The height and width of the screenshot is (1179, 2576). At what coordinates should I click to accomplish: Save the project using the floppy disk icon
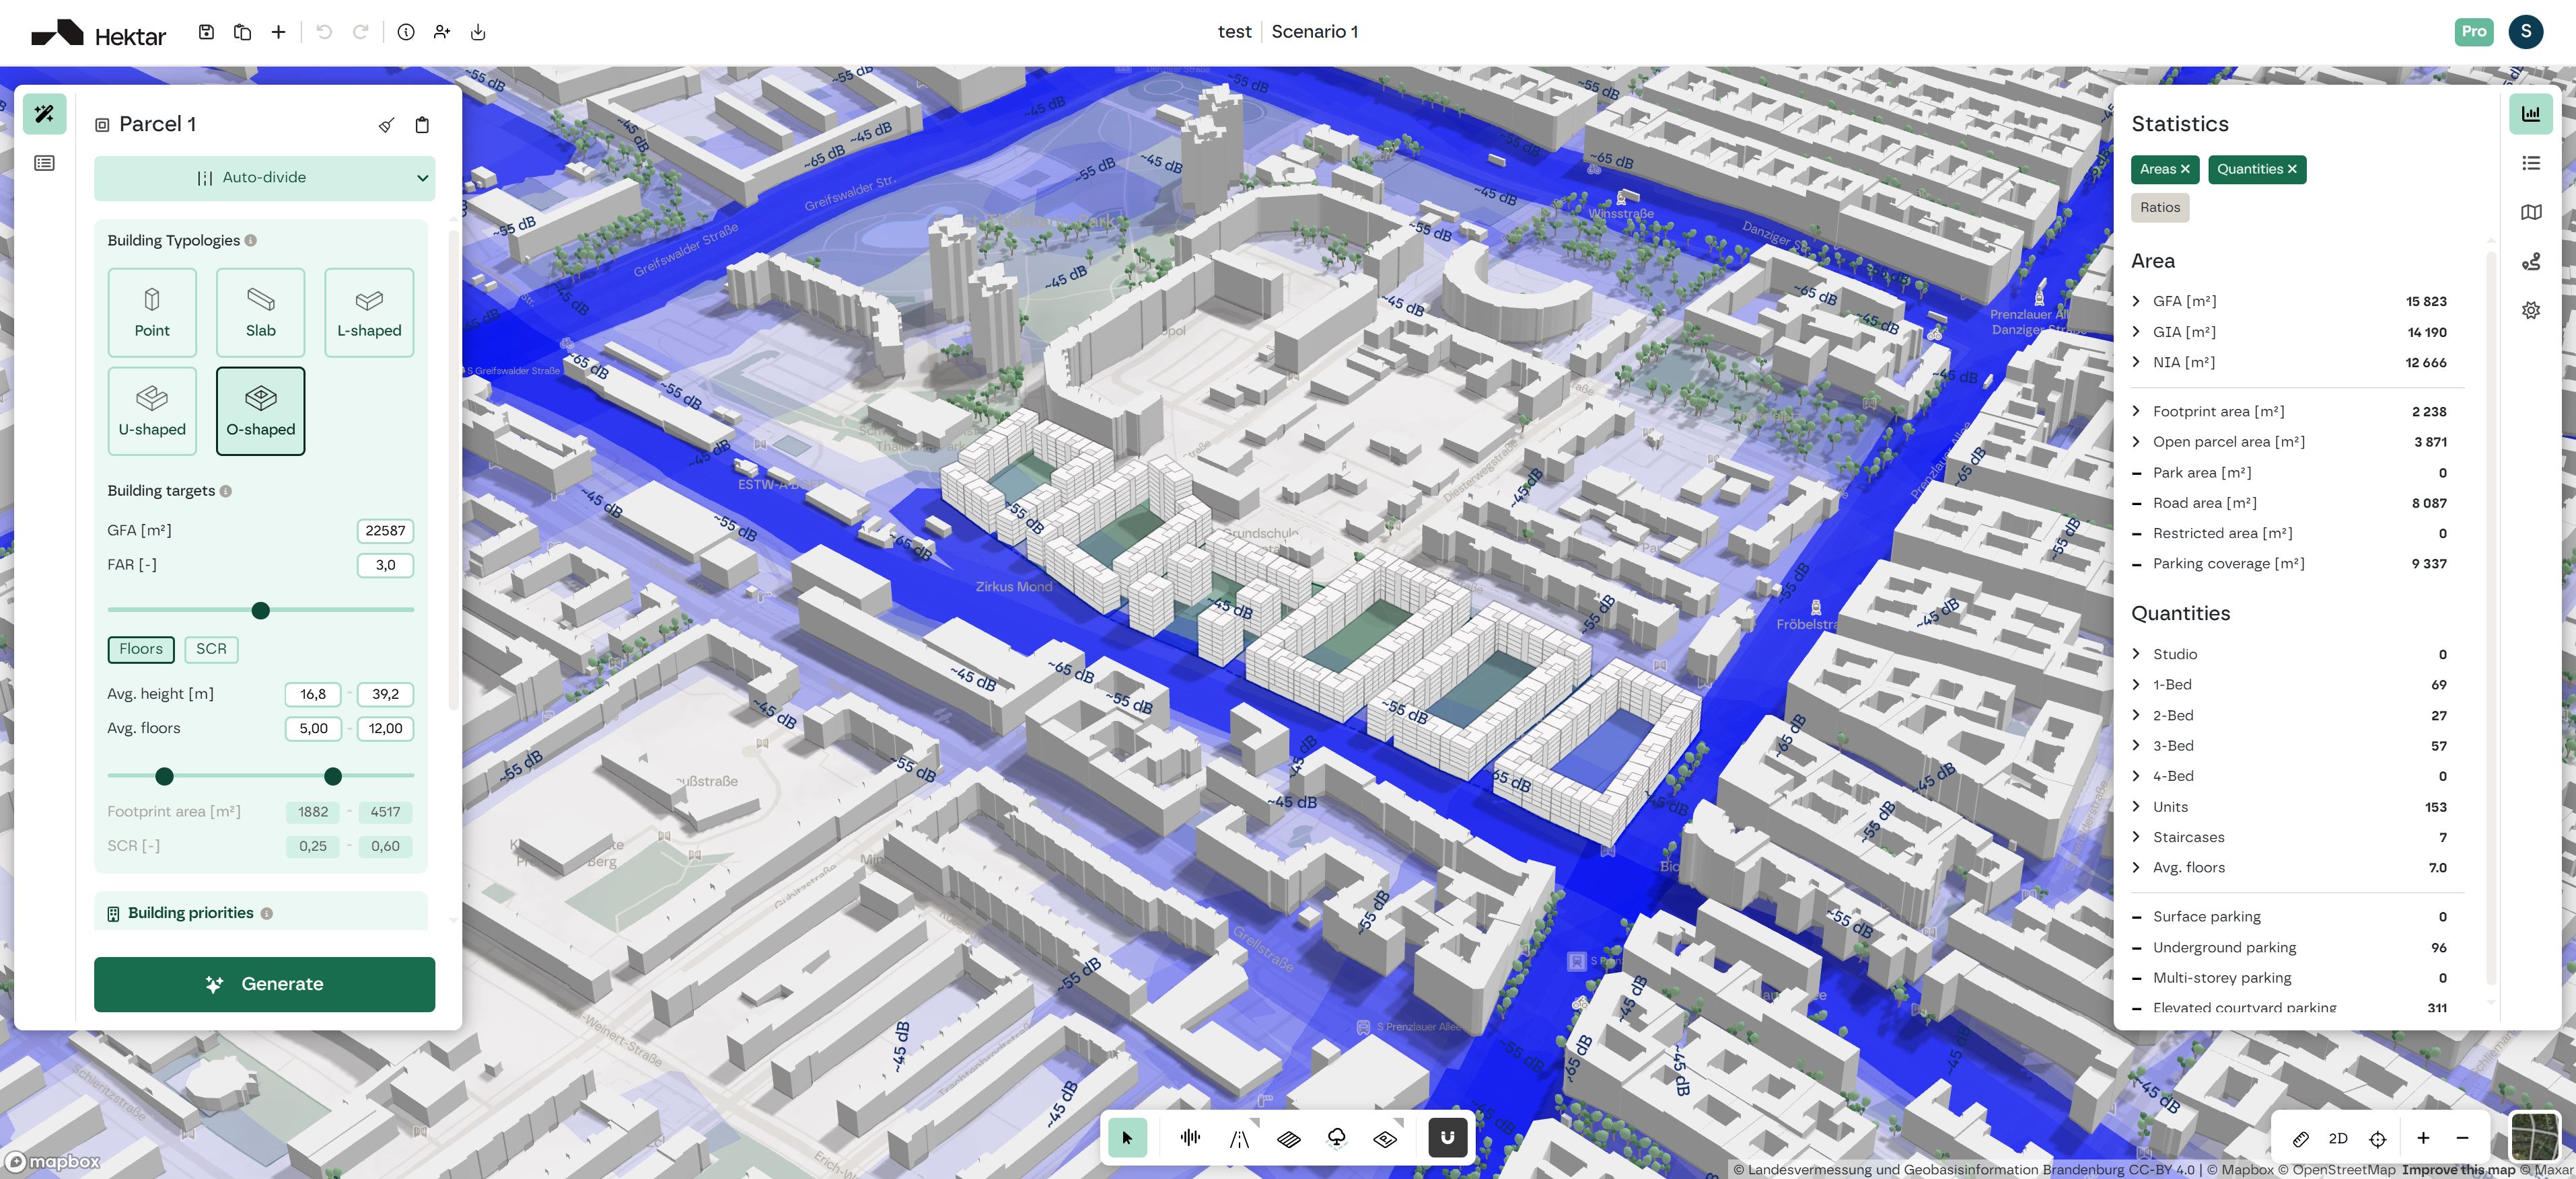(x=207, y=32)
